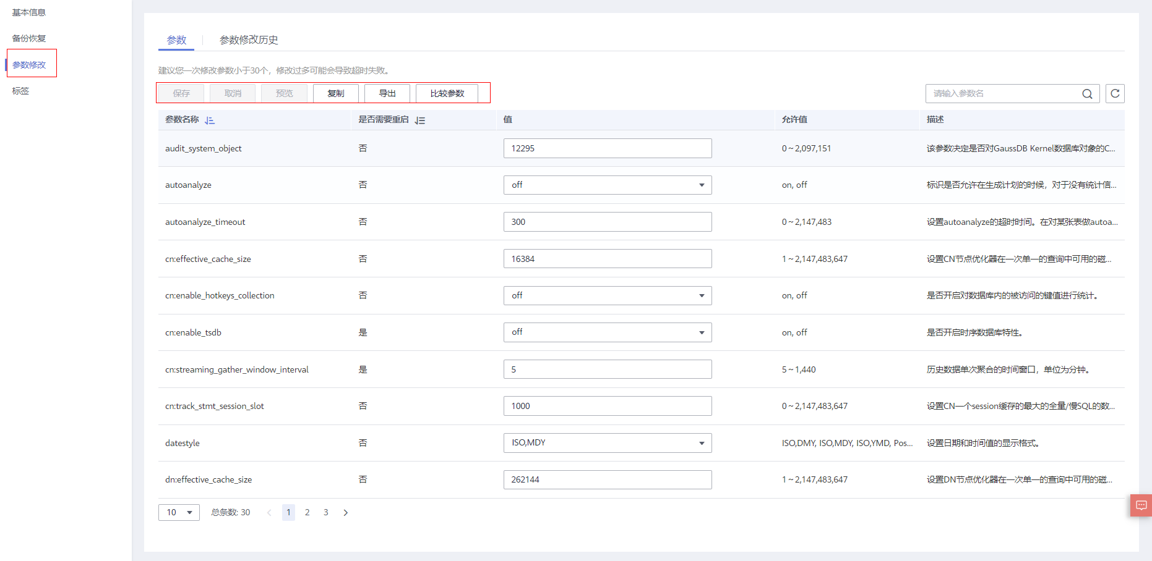Open the feedback chat icon
Screen dimensions: 1152x561
(1141, 505)
